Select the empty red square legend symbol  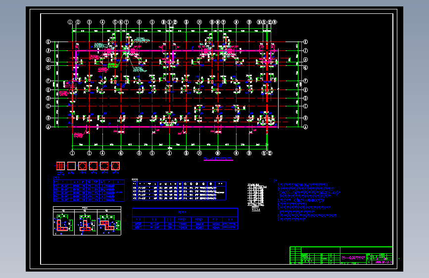[x=71, y=166]
